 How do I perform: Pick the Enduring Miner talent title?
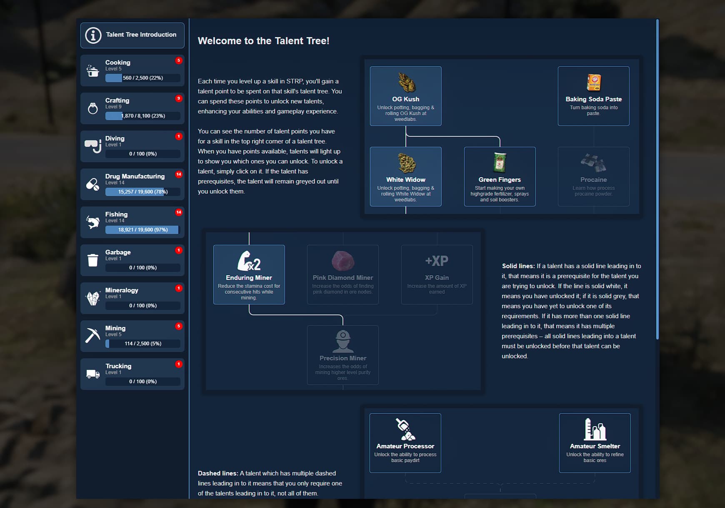(249, 278)
